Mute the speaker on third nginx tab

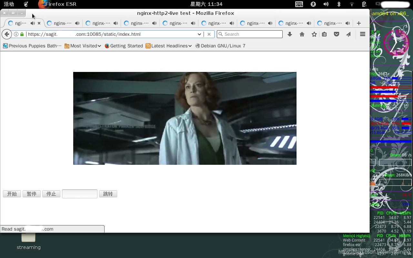(116, 23)
